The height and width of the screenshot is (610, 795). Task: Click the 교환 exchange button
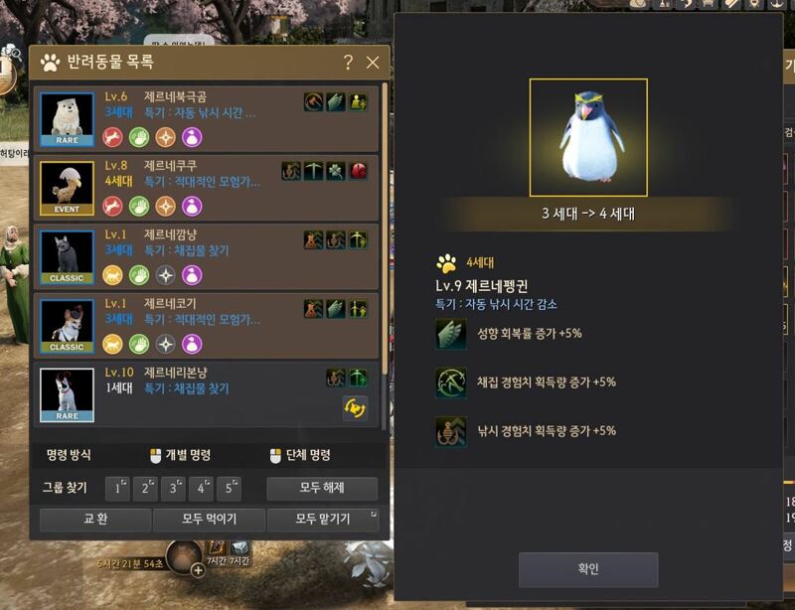click(x=95, y=520)
